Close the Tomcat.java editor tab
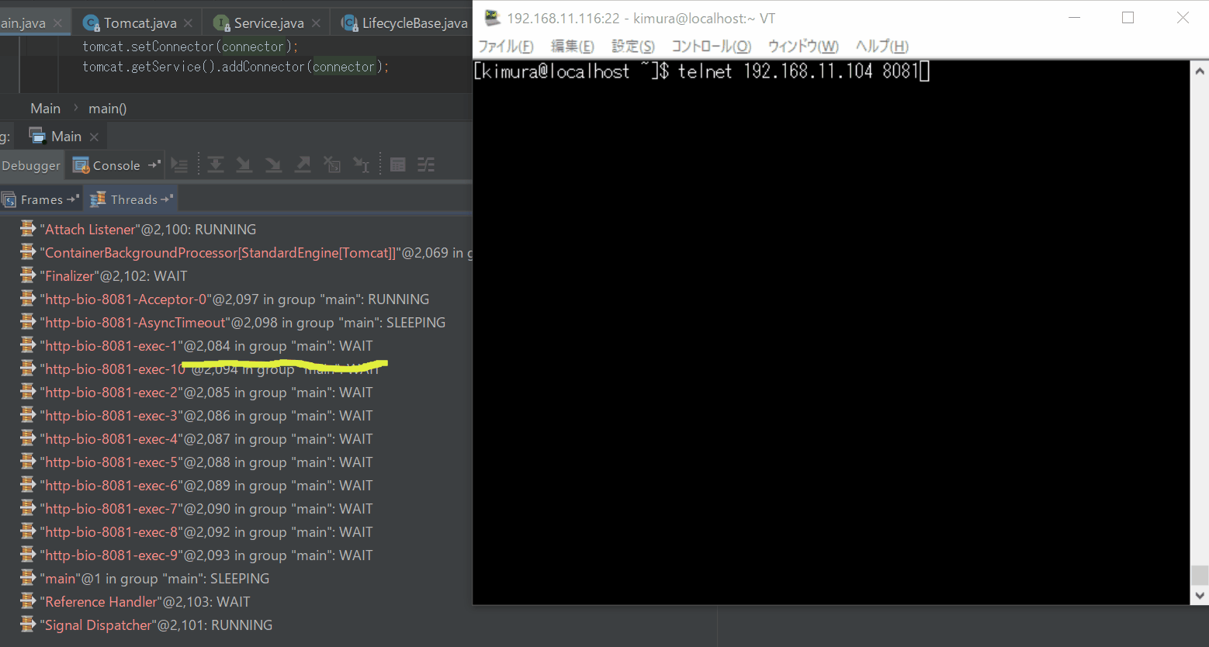The width and height of the screenshot is (1209, 647). (x=189, y=23)
